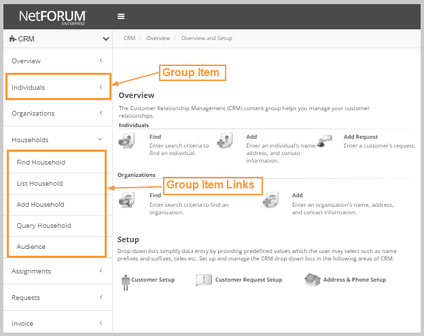Toggle the hamburger menu icon
Image resolution: width=424 pixels, height=336 pixels.
coord(121,16)
